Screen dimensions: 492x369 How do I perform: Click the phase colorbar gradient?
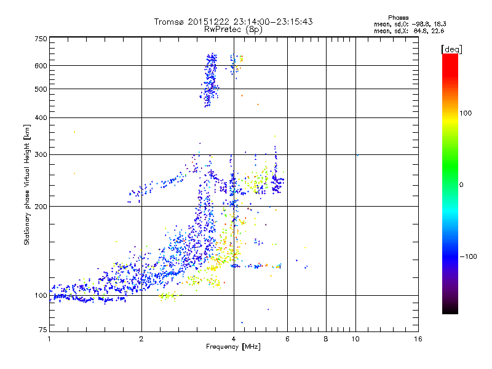(x=450, y=183)
